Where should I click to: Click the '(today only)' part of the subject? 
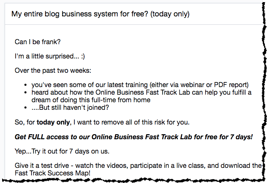170,14
